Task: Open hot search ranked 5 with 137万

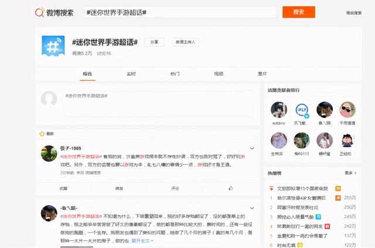Action: click(x=302, y=236)
